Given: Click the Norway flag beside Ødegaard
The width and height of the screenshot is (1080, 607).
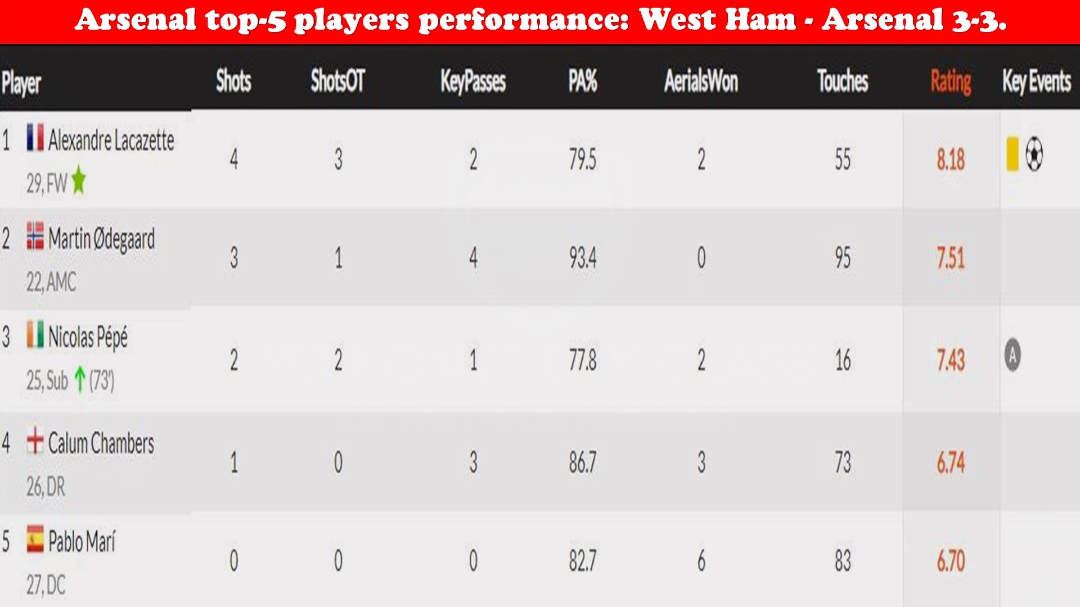Looking at the screenshot, I should (35, 236).
